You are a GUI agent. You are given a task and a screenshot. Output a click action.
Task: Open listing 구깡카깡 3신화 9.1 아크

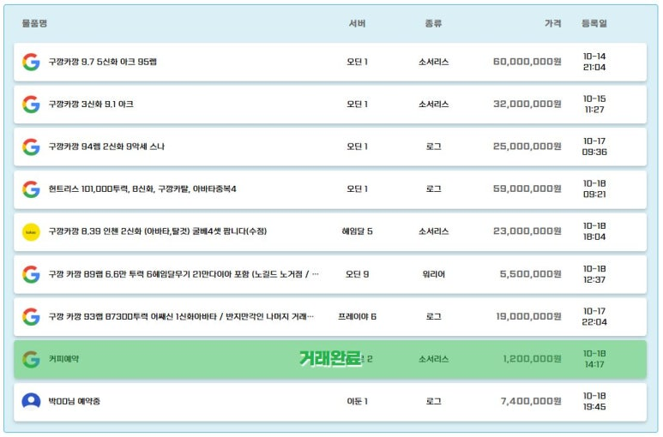(91, 105)
